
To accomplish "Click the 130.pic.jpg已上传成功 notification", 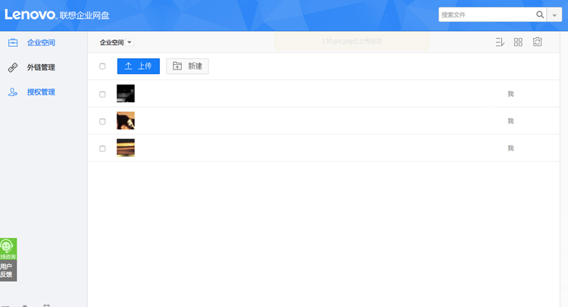I will pyautogui.click(x=352, y=42).
